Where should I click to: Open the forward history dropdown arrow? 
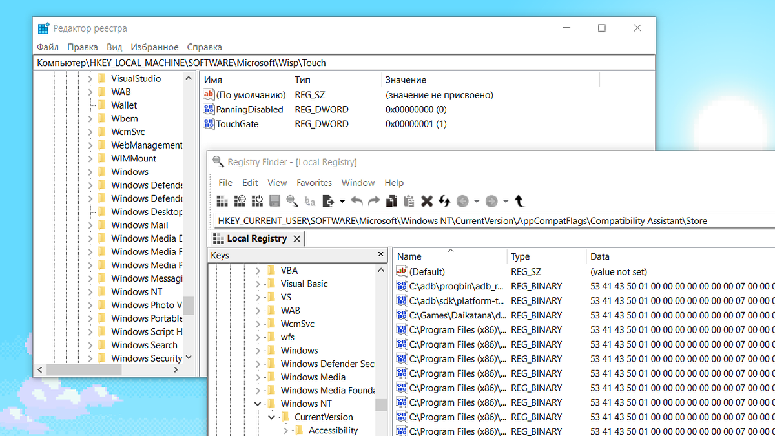(506, 202)
